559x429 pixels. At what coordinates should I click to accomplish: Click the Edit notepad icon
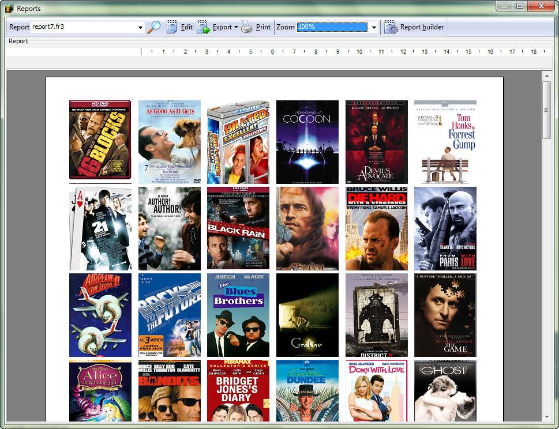(x=172, y=27)
